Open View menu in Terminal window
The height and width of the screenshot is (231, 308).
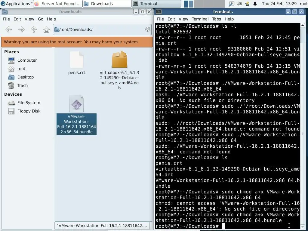(x=183, y=19)
